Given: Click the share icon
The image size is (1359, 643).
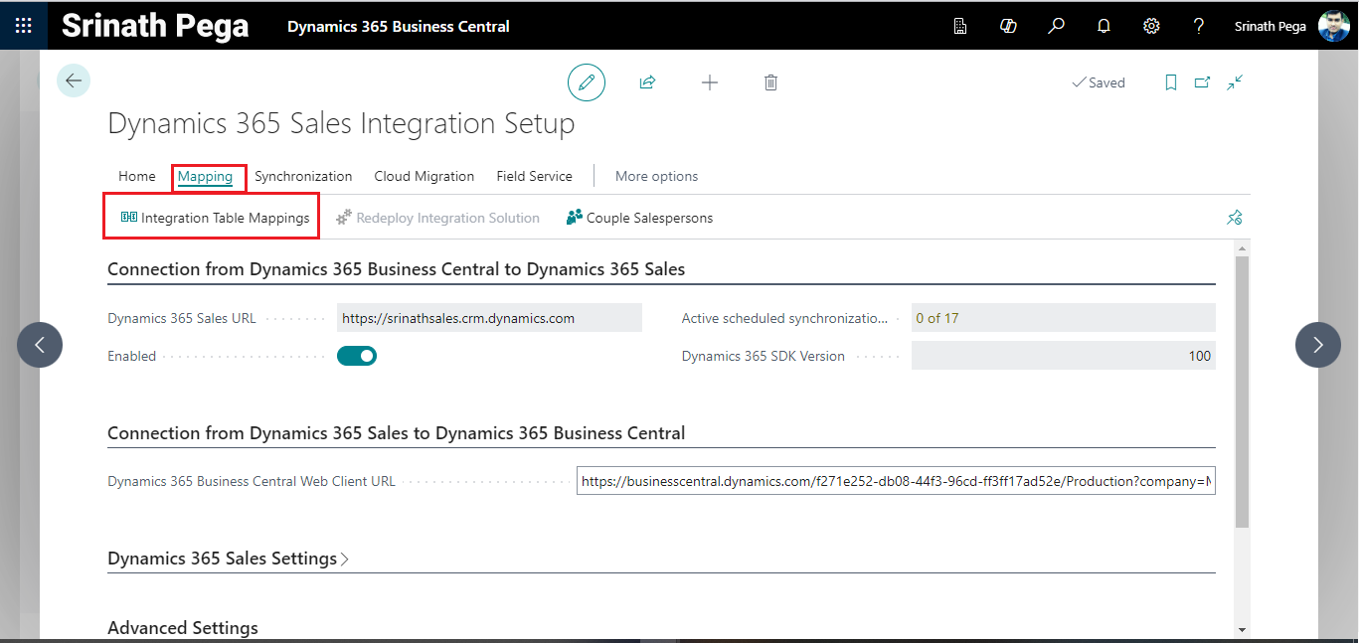Looking at the screenshot, I should [647, 82].
